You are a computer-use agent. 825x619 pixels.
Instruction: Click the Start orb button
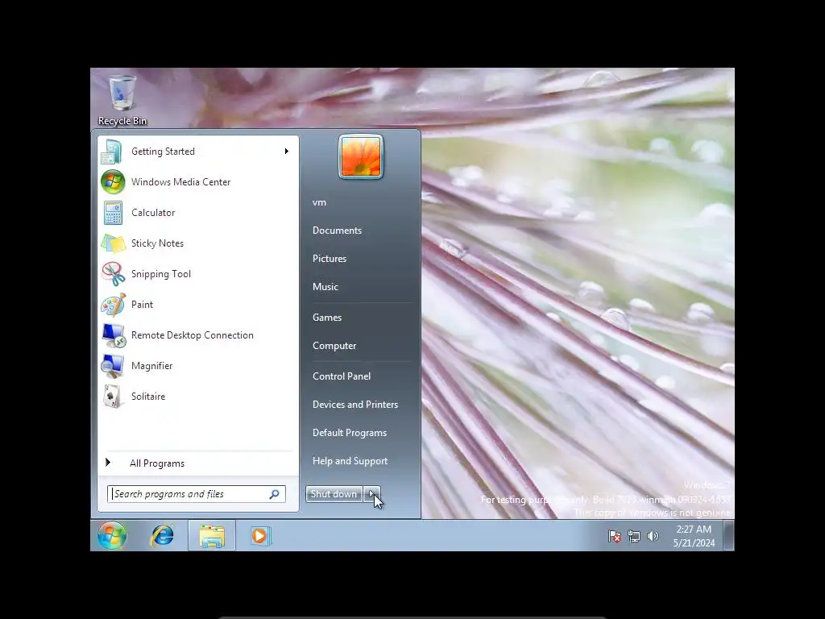[x=112, y=535]
